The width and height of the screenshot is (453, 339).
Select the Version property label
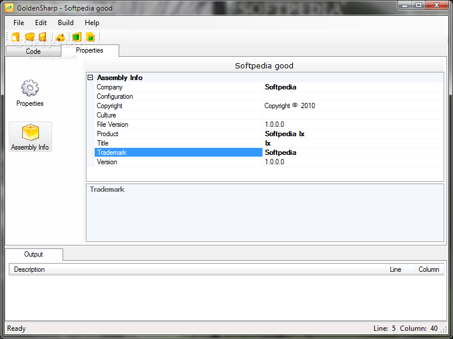(107, 162)
